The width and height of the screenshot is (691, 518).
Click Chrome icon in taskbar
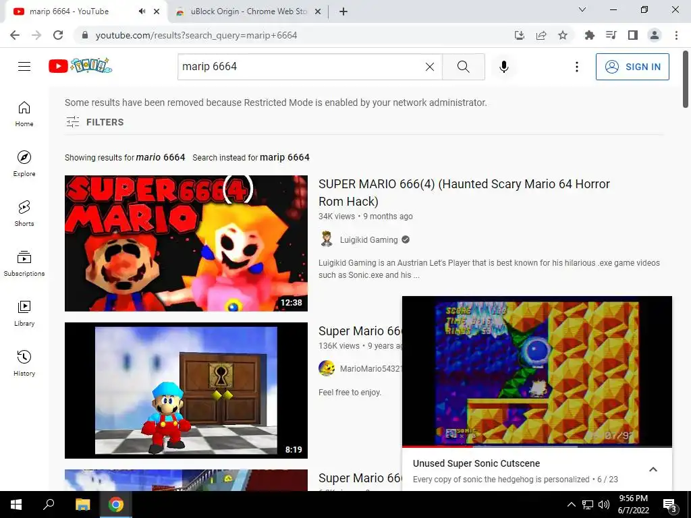[x=116, y=505]
